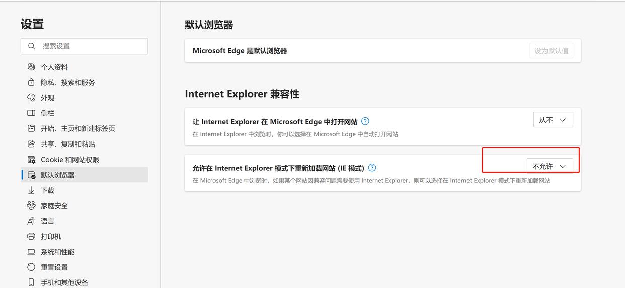Open the 不允许 dropdown for IE mode

click(550, 166)
